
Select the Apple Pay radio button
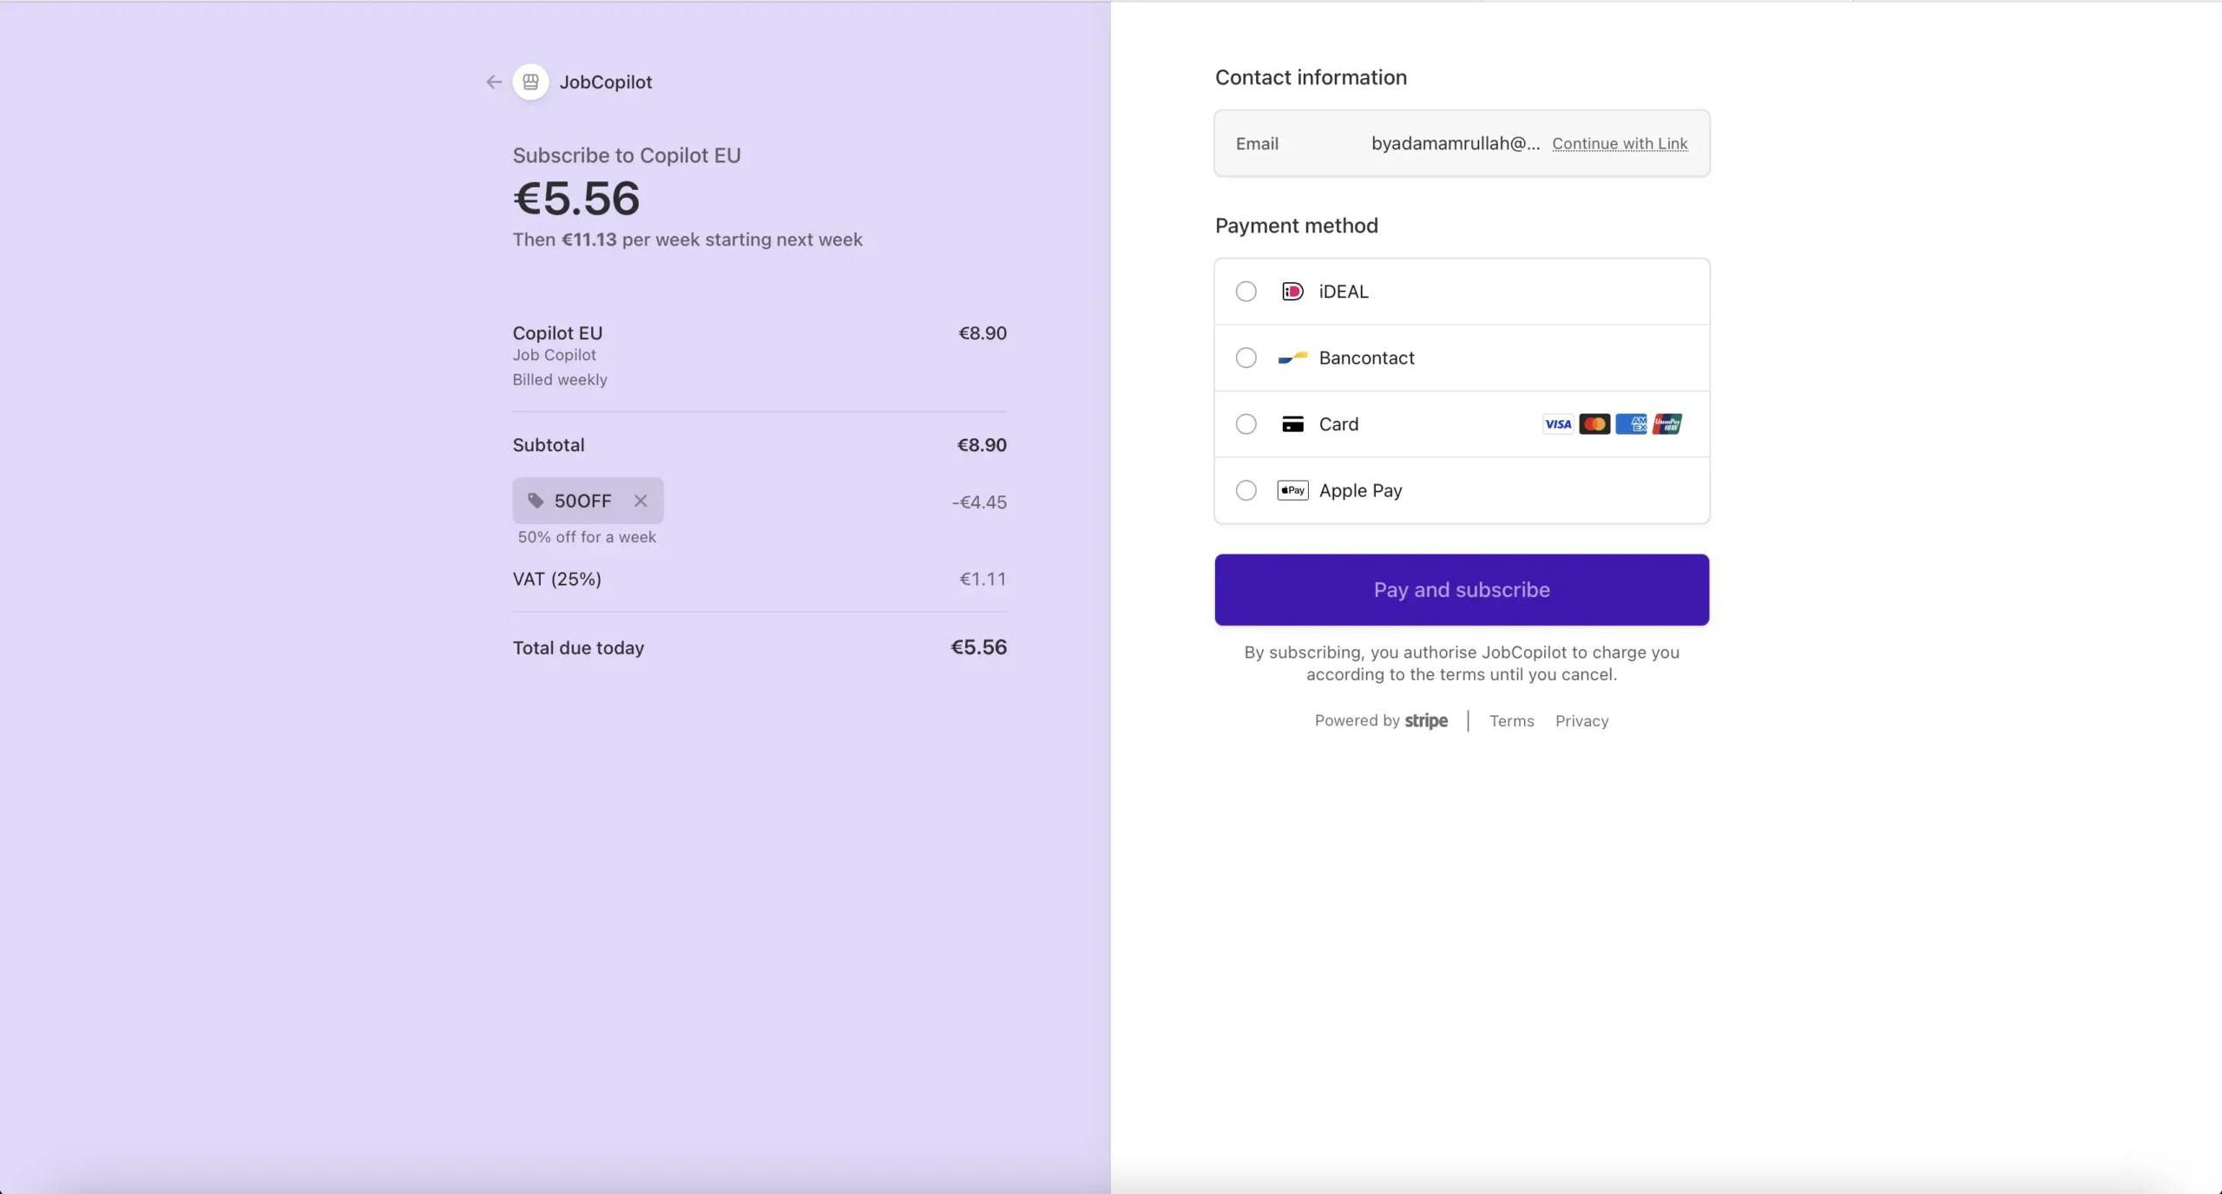point(1245,490)
